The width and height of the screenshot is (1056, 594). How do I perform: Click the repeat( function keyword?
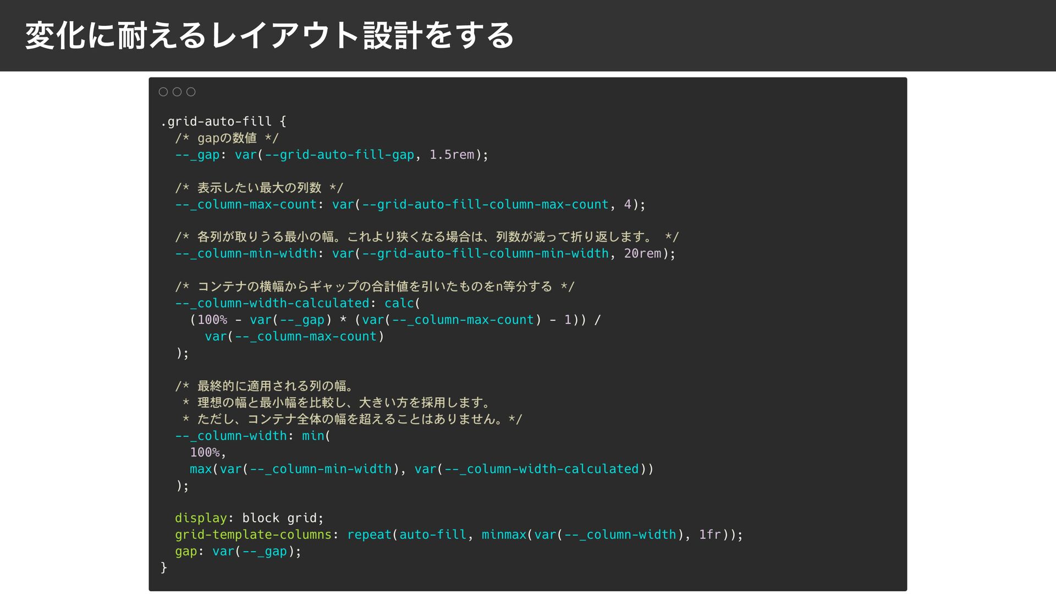pos(370,535)
